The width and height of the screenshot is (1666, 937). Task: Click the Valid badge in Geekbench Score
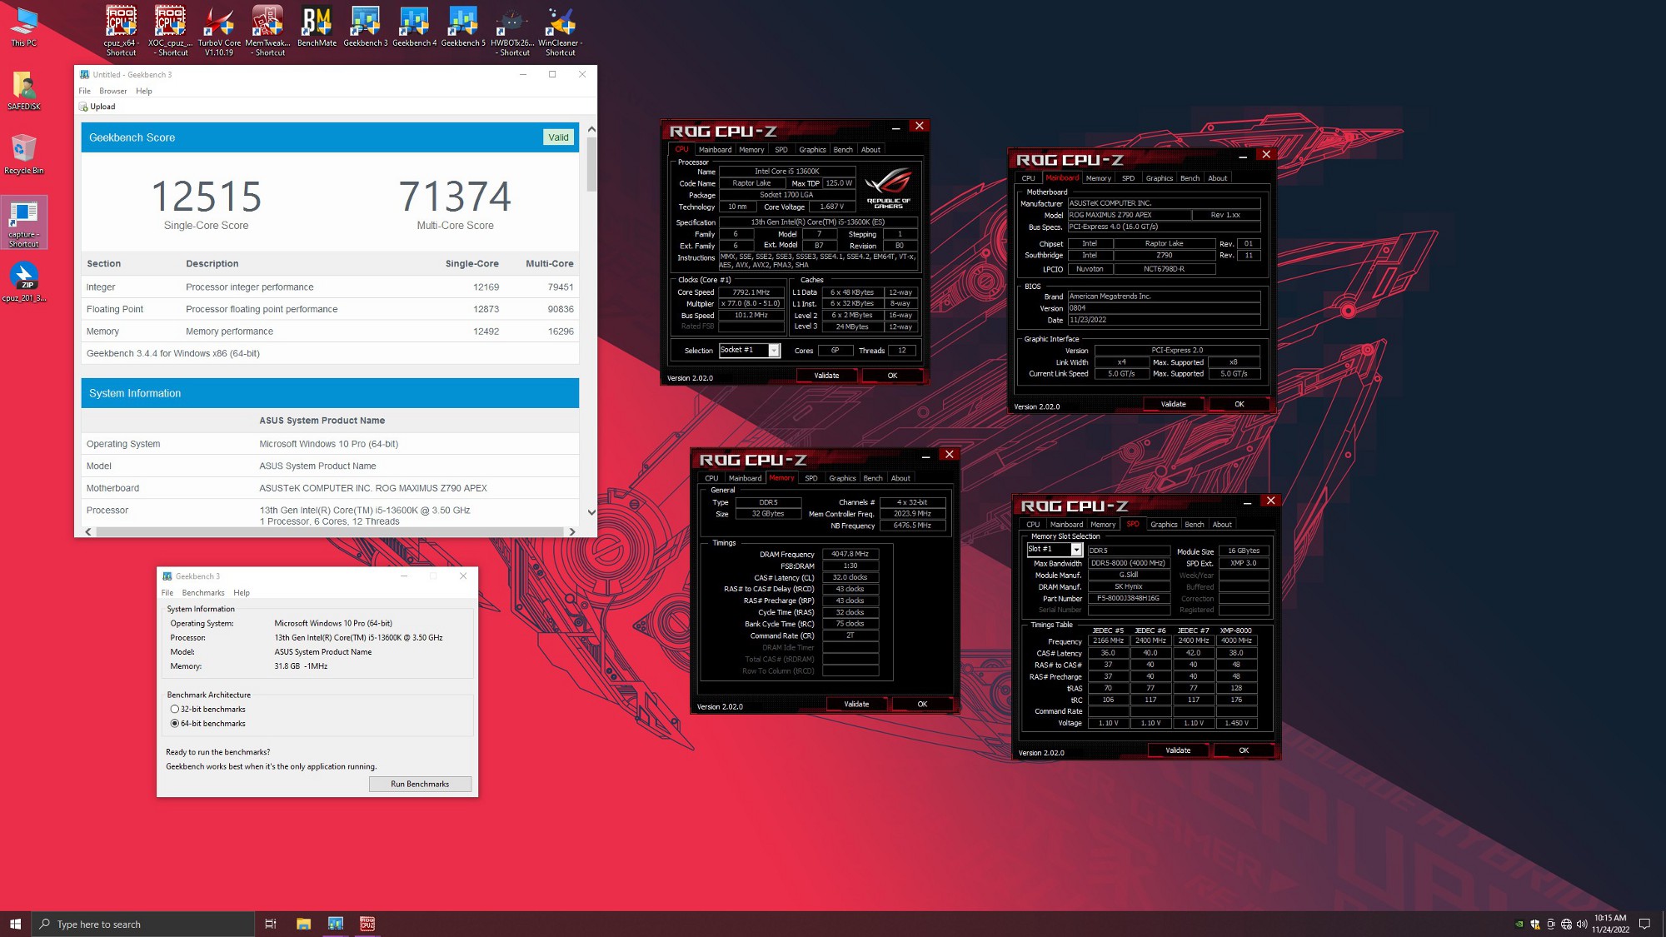[558, 137]
